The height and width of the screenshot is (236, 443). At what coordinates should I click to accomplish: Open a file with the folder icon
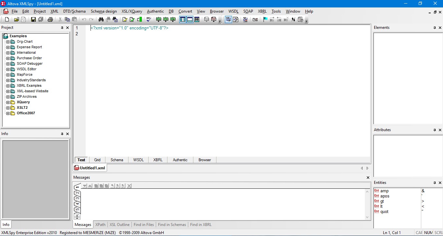pos(17,19)
